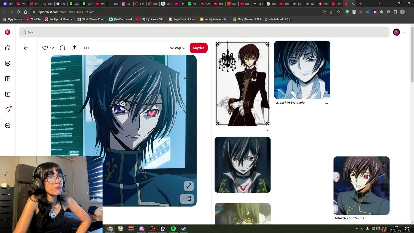This screenshot has height=233, width=414.
Task: Open comments with the bubble icon
Action: click(62, 48)
